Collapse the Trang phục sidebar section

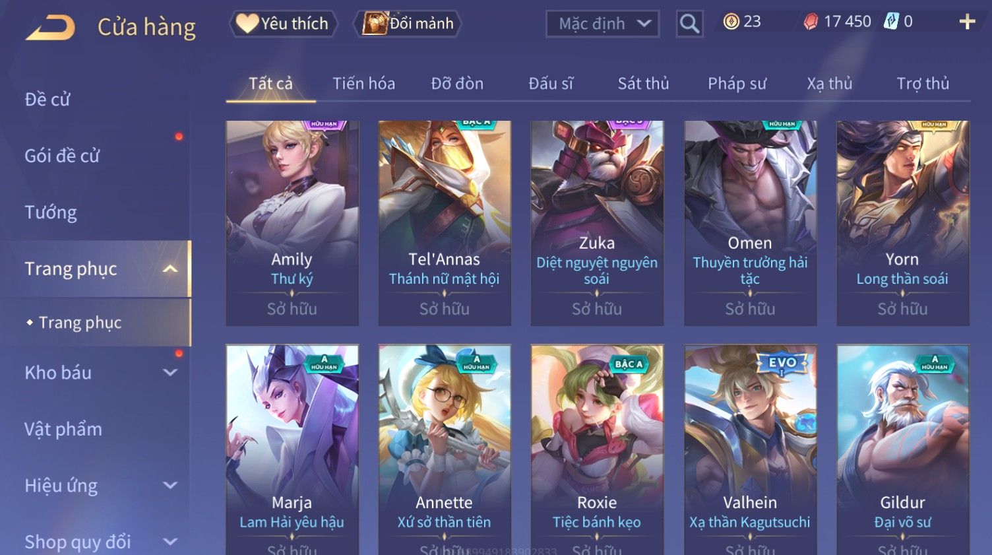click(170, 269)
